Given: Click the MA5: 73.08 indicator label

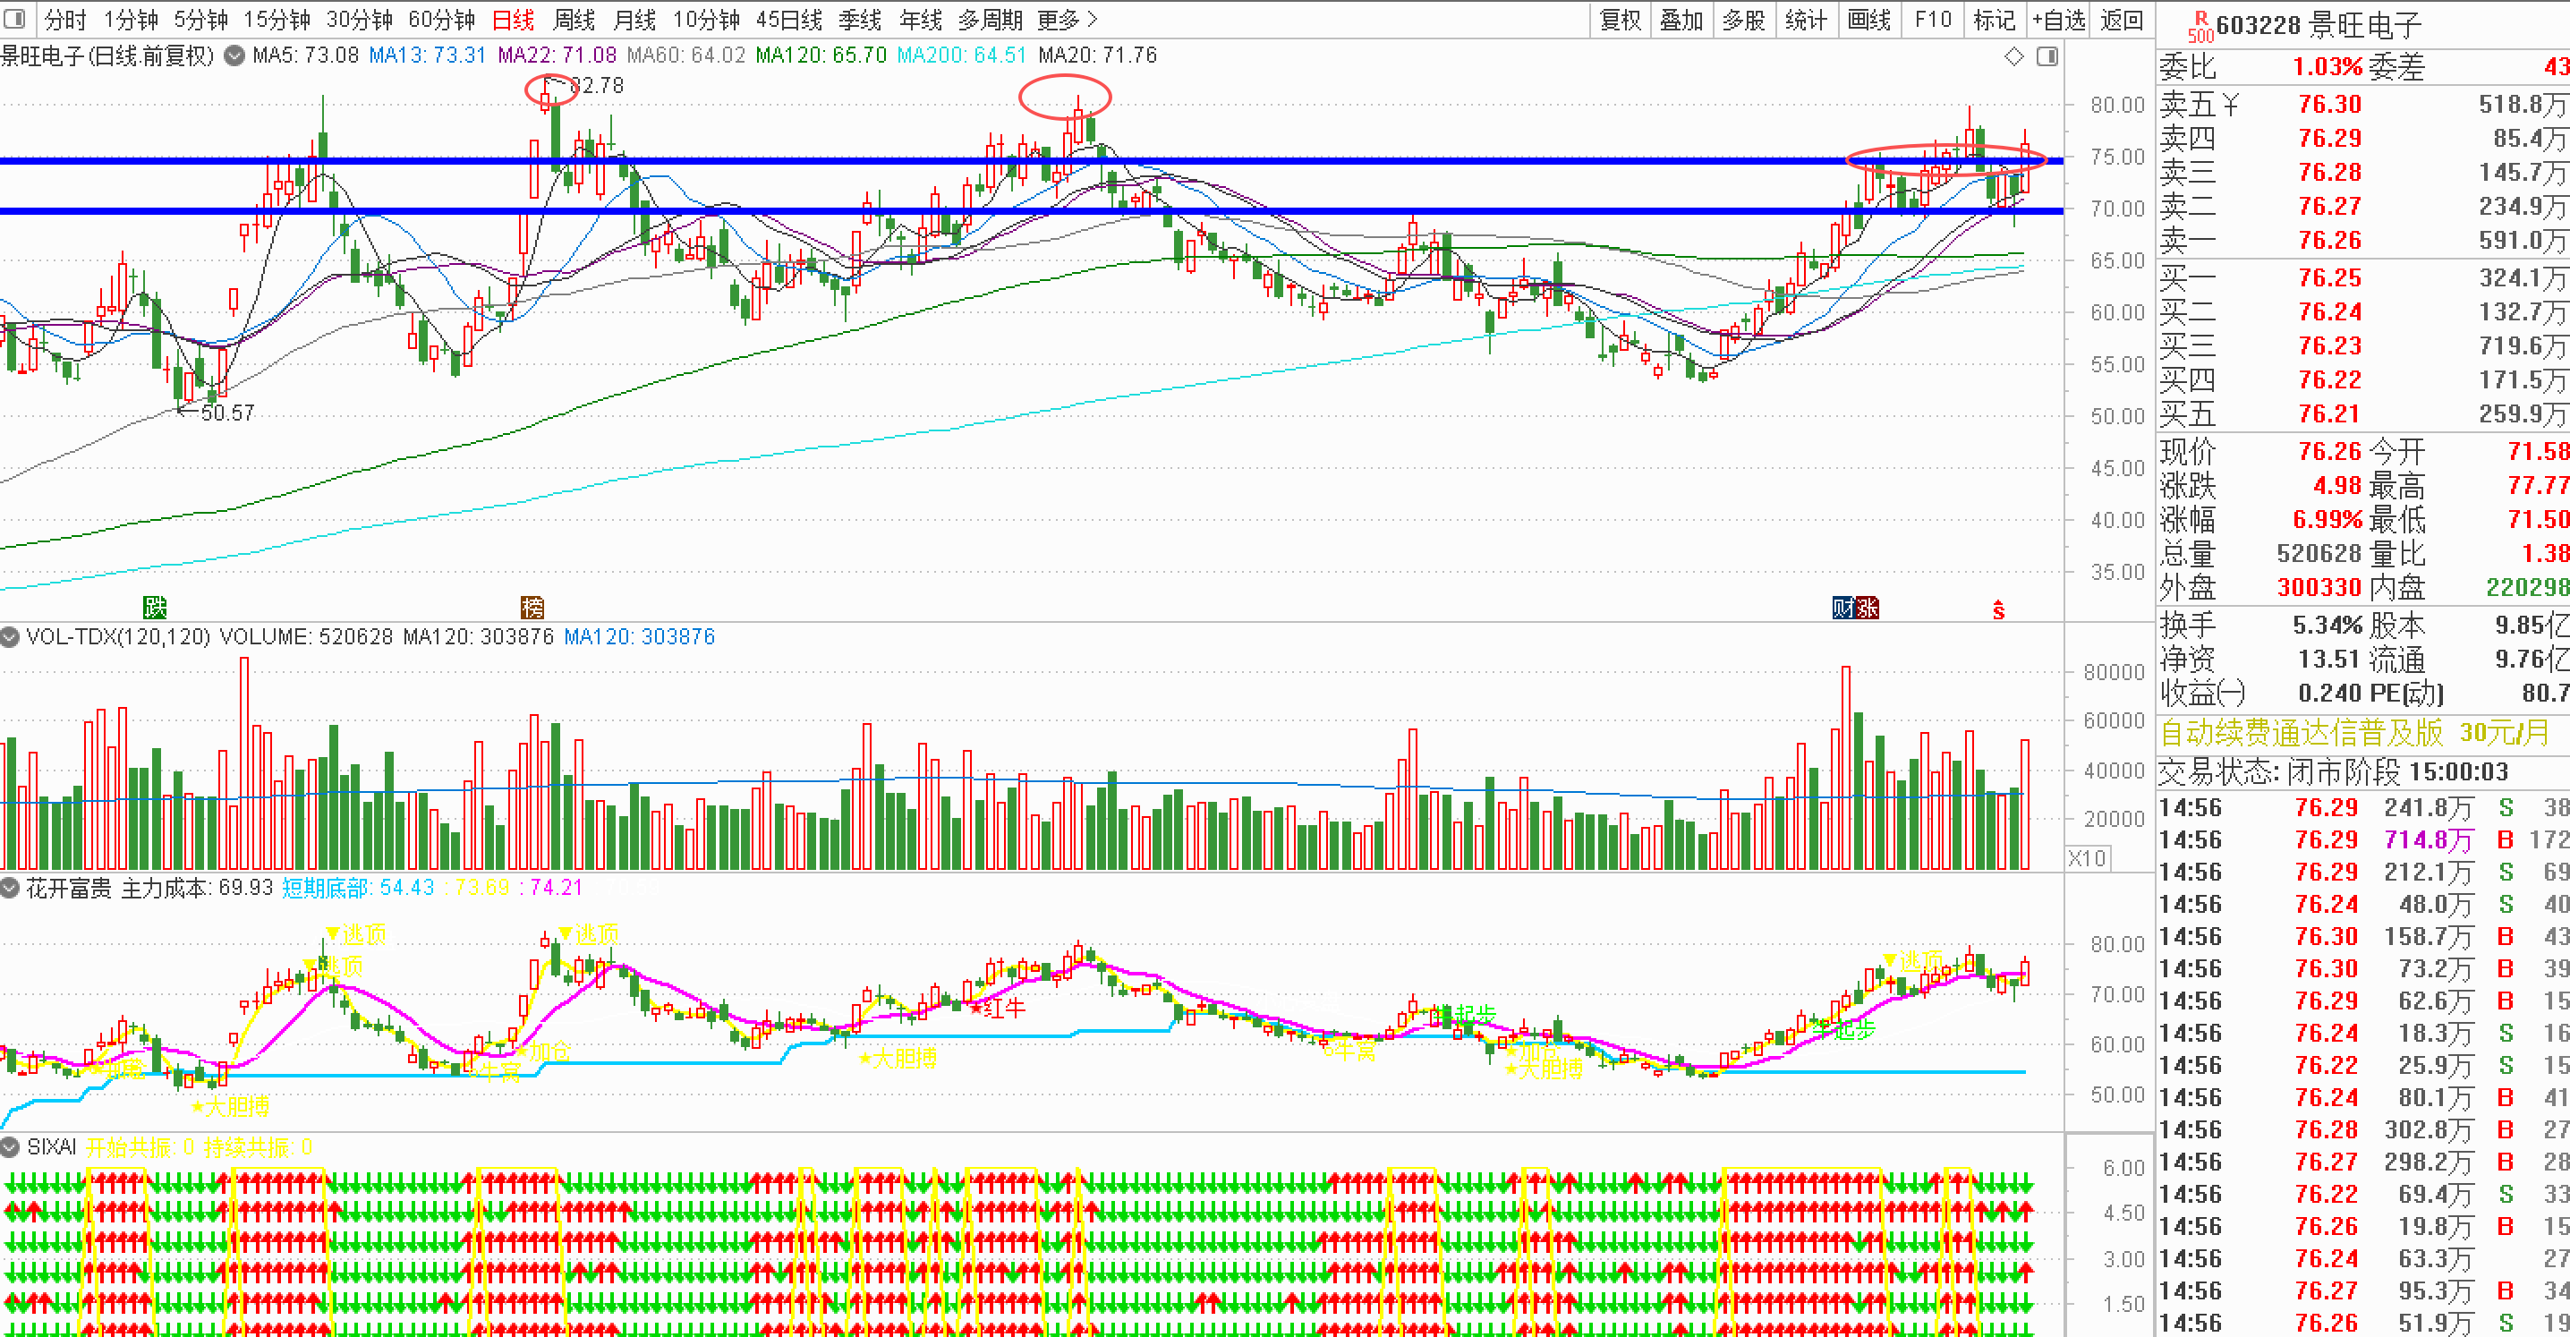Looking at the screenshot, I should pyautogui.click(x=306, y=55).
